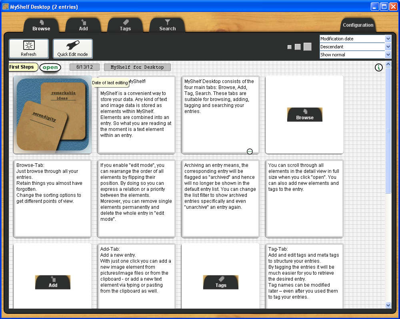Click the 6/13/12 date label
Image resolution: width=400 pixels, height=319 pixels.
point(84,67)
